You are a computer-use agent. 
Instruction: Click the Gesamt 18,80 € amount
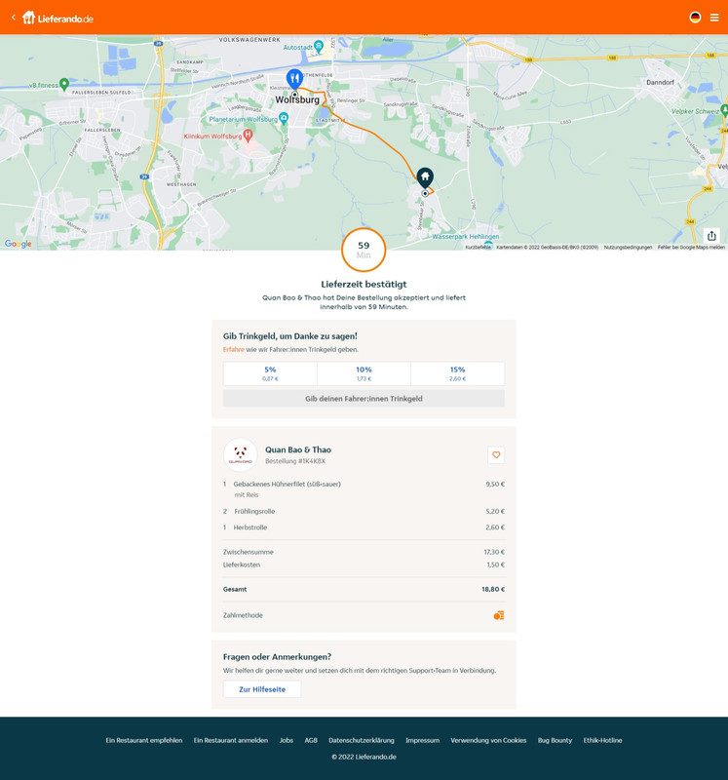(x=493, y=589)
